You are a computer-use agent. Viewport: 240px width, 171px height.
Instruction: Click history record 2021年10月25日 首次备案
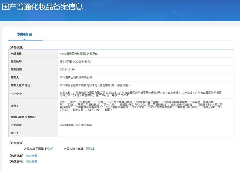pyautogui.click(x=76, y=125)
